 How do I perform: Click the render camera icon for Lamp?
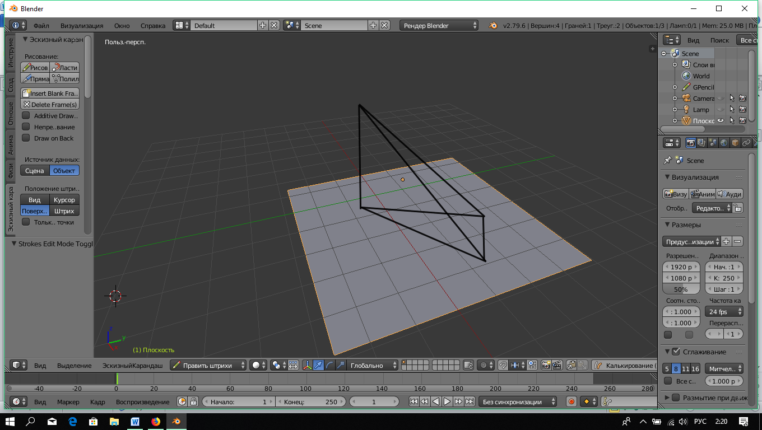[x=742, y=110]
